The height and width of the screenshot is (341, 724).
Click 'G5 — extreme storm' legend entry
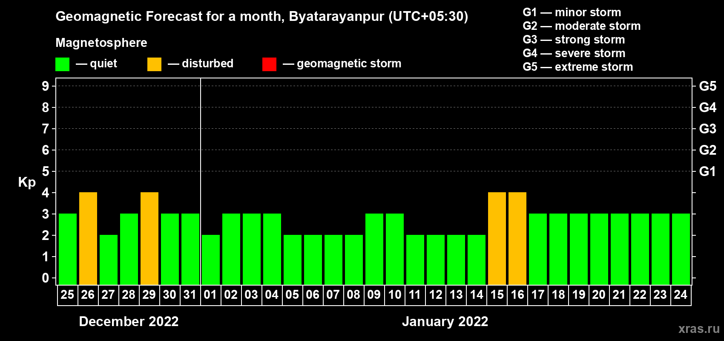coord(578,67)
